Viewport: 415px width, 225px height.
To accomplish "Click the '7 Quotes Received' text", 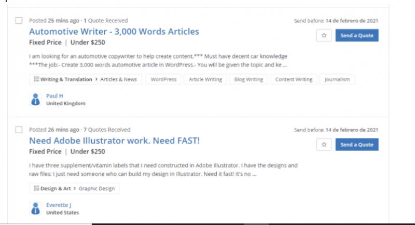I will coord(107,130).
